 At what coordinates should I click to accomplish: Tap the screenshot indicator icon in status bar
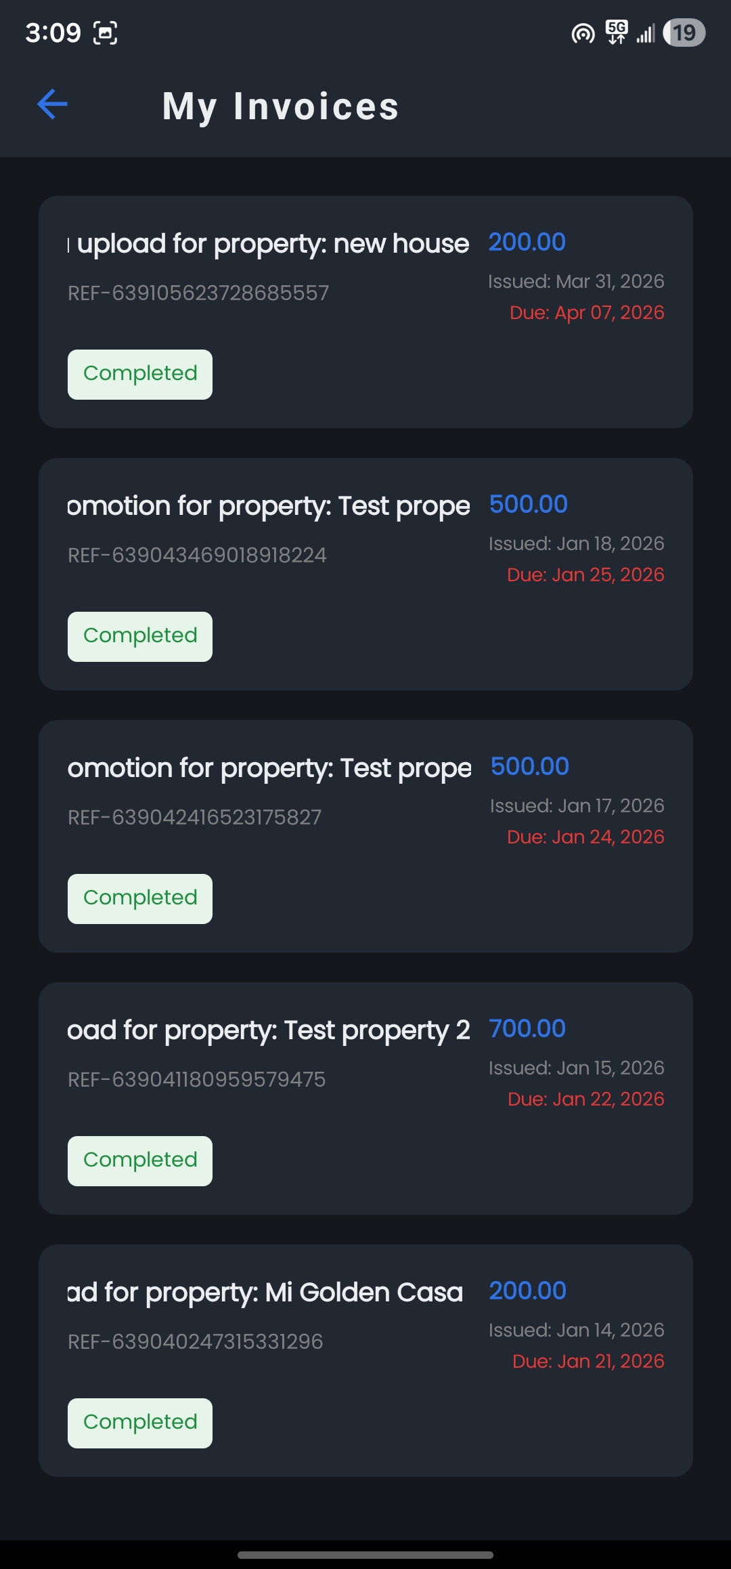105,33
